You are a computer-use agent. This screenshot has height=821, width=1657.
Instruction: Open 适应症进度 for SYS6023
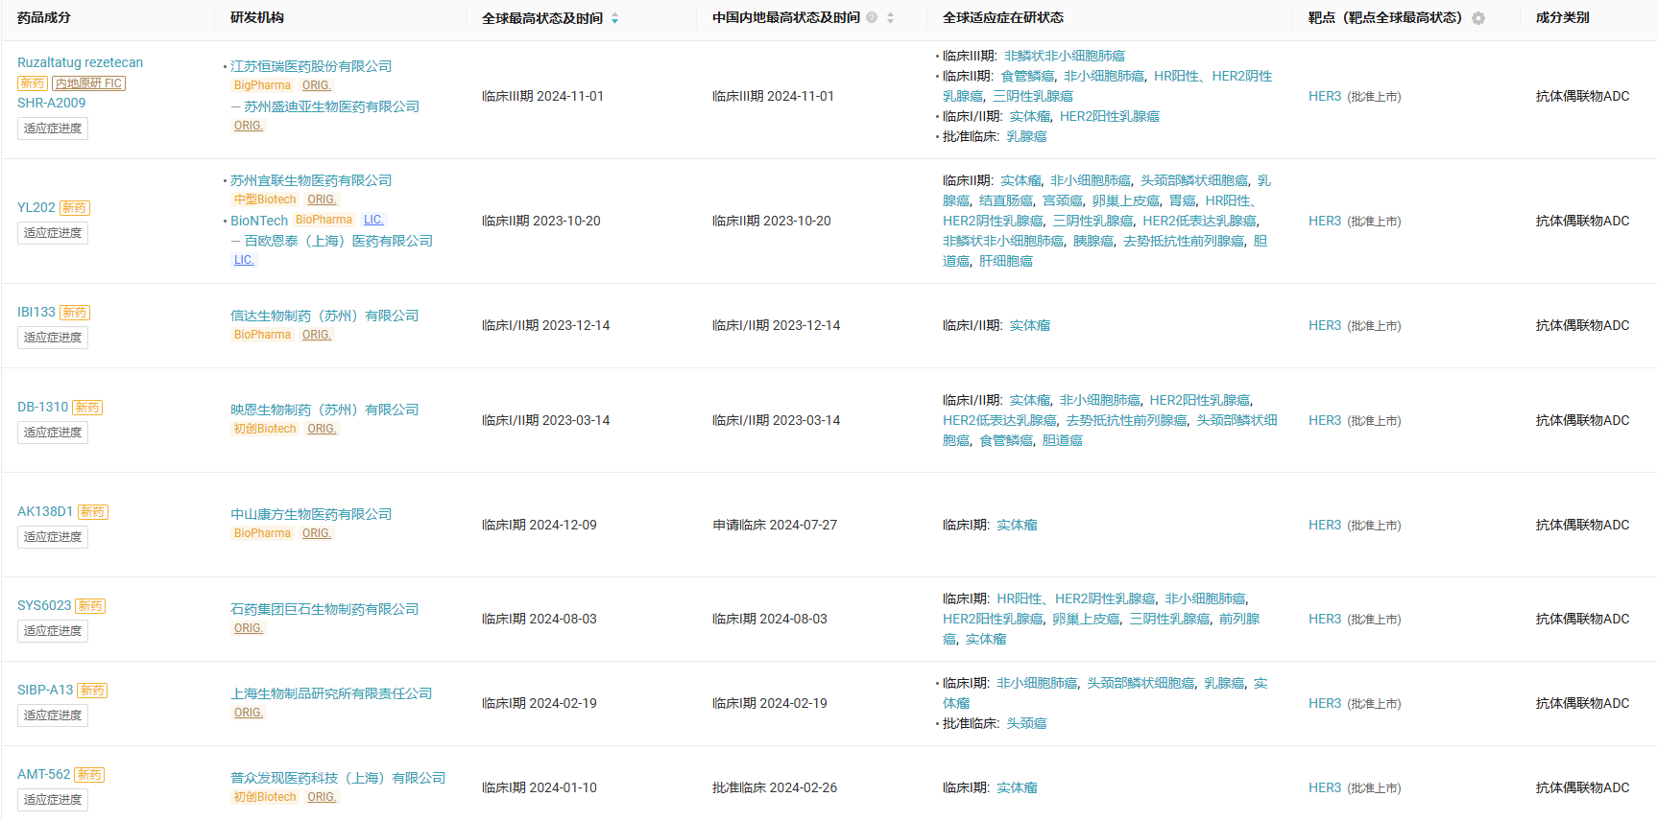(53, 631)
